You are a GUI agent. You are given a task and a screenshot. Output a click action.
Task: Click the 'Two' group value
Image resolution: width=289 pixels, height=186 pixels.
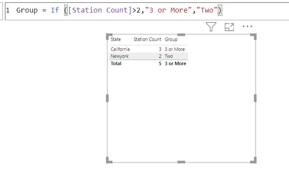tap(169, 56)
